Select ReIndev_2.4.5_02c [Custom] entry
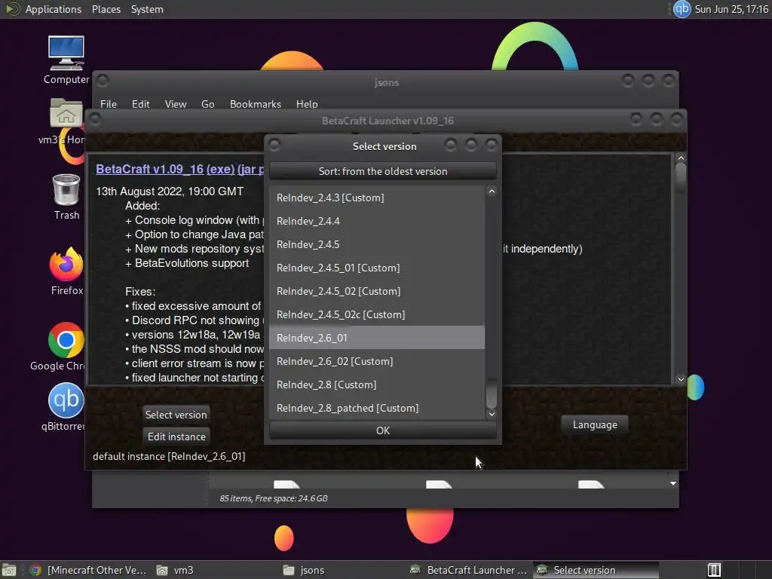Image resolution: width=772 pixels, height=579 pixels. pyautogui.click(x=377, y=314)
